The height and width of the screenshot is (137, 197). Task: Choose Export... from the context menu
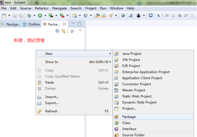[x=74, y=103]
